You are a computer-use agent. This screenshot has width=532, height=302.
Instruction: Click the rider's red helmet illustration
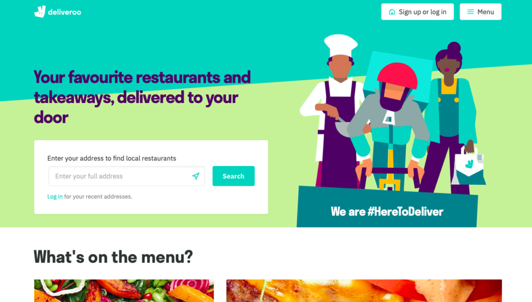[x=397, y=75]
